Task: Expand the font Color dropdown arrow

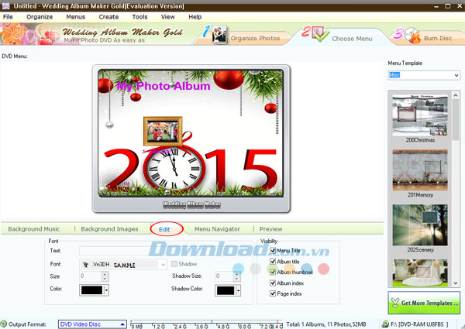Action: pos(107,290)
